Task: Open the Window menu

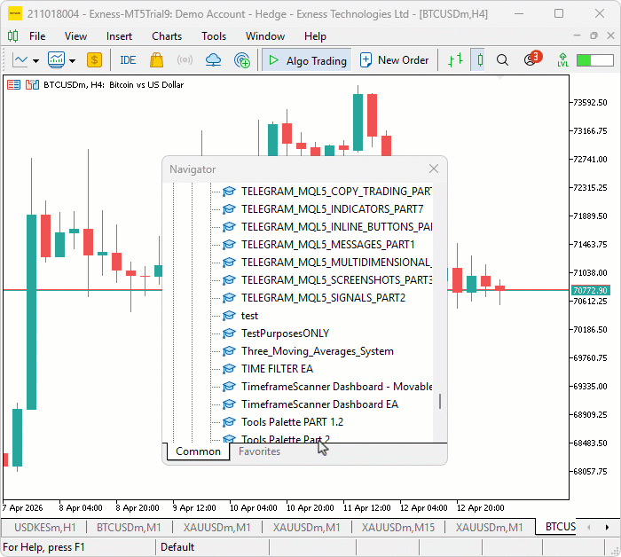Action: point(265,36)
